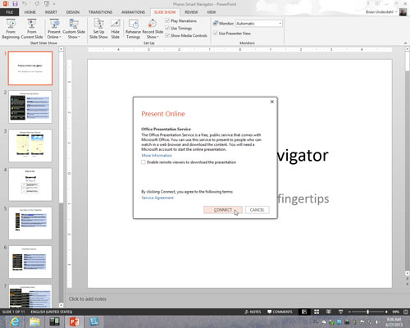
Task: Click zoom in plus button
Action: click(386, 312)
